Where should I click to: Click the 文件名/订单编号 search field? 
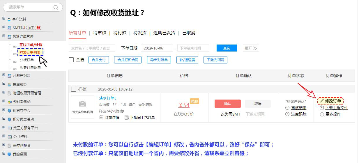point(92,48)
